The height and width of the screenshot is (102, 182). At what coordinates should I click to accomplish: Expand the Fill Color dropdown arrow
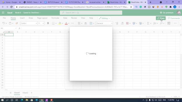pyautogui.click(x=62, y=23)
